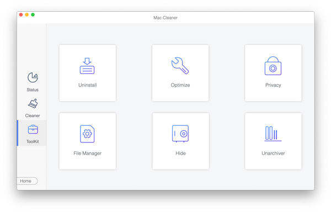Open the Uninstall tool icon

pos(87,66)
